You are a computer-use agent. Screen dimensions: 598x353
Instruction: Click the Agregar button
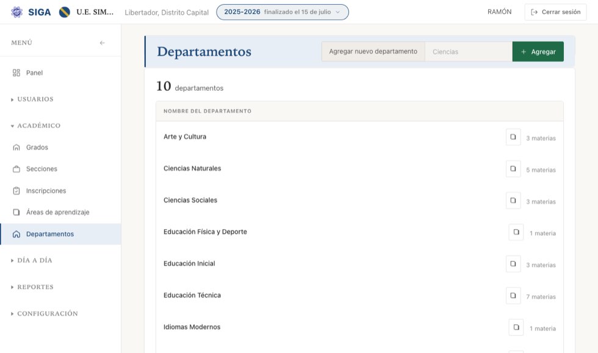538,52
